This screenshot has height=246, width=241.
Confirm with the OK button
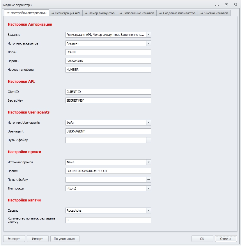pyautogui.click(x=202, y=239)
